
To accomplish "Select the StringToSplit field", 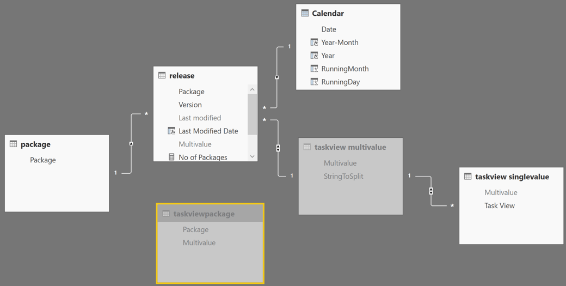I will (x=343, y=176).
